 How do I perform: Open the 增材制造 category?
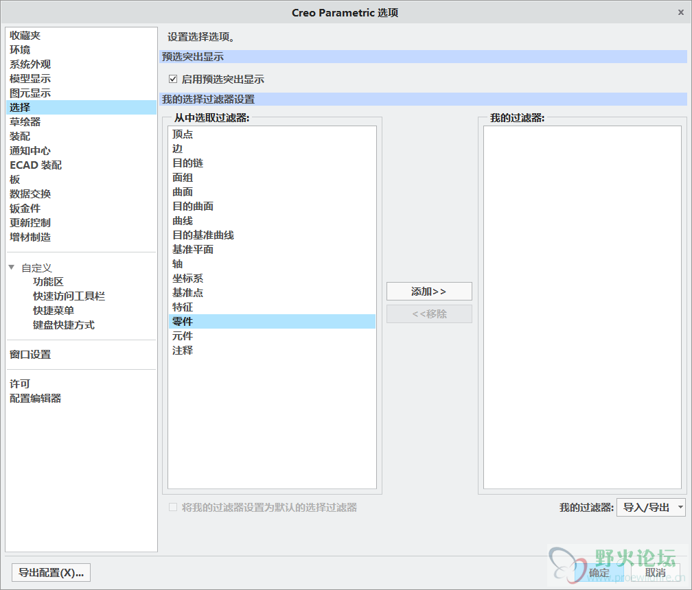(x=82, y=237)
